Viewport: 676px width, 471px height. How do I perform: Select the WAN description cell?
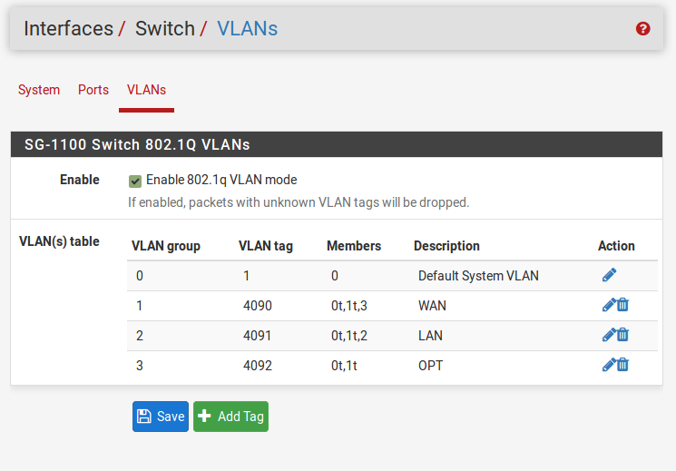432,306
